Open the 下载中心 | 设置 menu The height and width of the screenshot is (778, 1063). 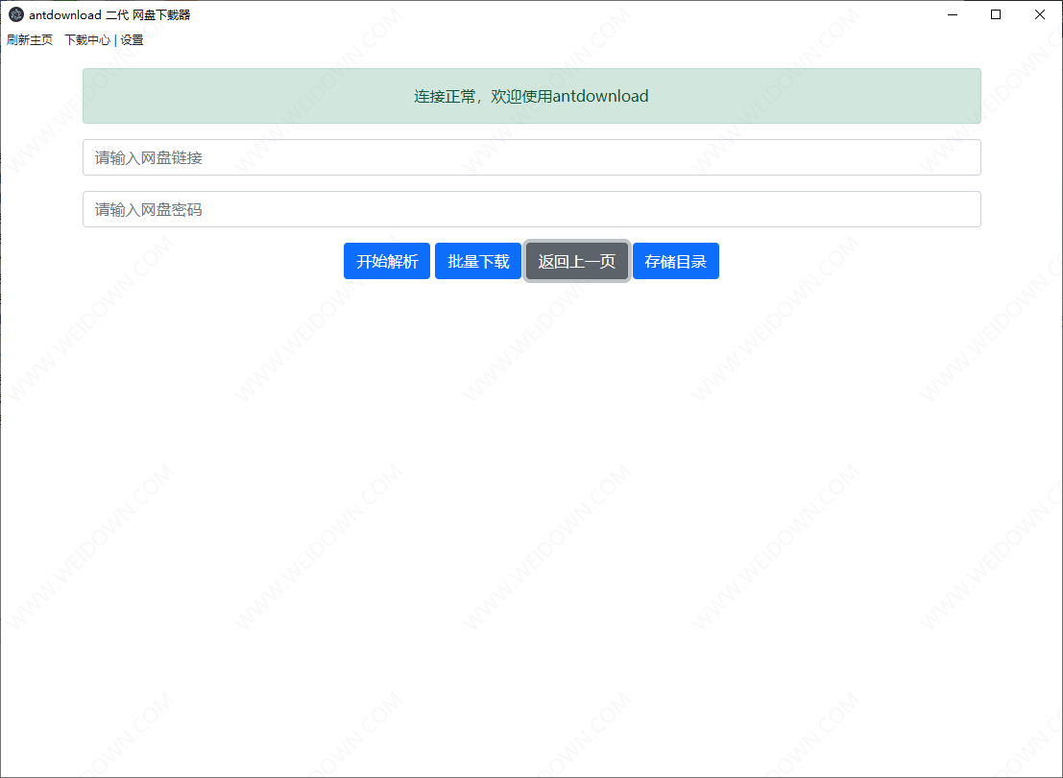(x=104, y=40)
